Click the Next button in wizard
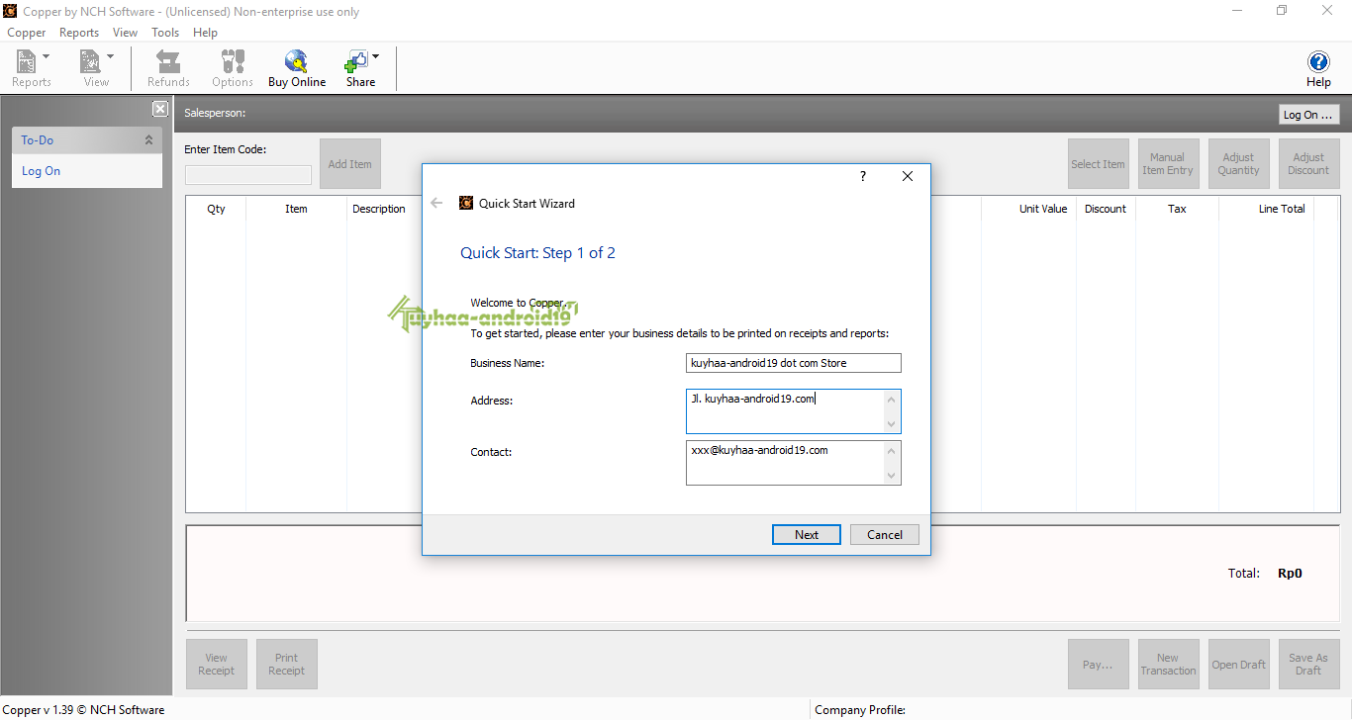1352x720 pixels. point(807,534)
